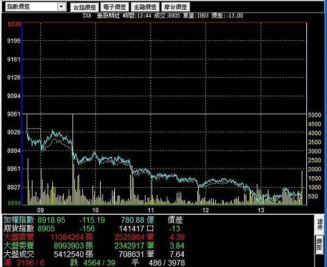The height and width of the screenshot is (267, 327).
Task: Click the chart header 時間:13:44 text
Action: pos(137,16)
